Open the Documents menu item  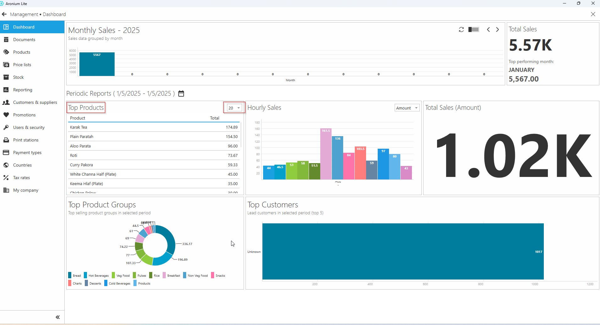(24, 40)
